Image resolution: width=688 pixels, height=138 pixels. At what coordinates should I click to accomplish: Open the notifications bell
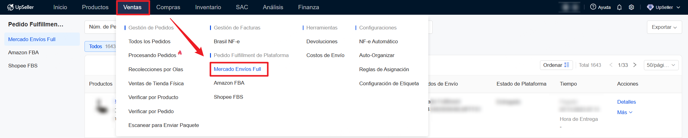[619, 7]
